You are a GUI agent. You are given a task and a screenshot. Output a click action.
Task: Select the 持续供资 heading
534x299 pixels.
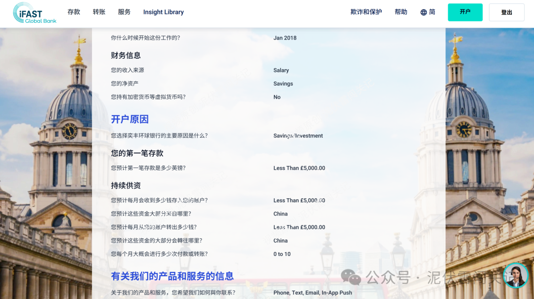(x=126, y=186)
